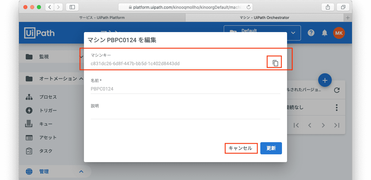Open the MK user avatar menu
The image size is (371, 180).
pyautogui.click(x=339, y=33)
